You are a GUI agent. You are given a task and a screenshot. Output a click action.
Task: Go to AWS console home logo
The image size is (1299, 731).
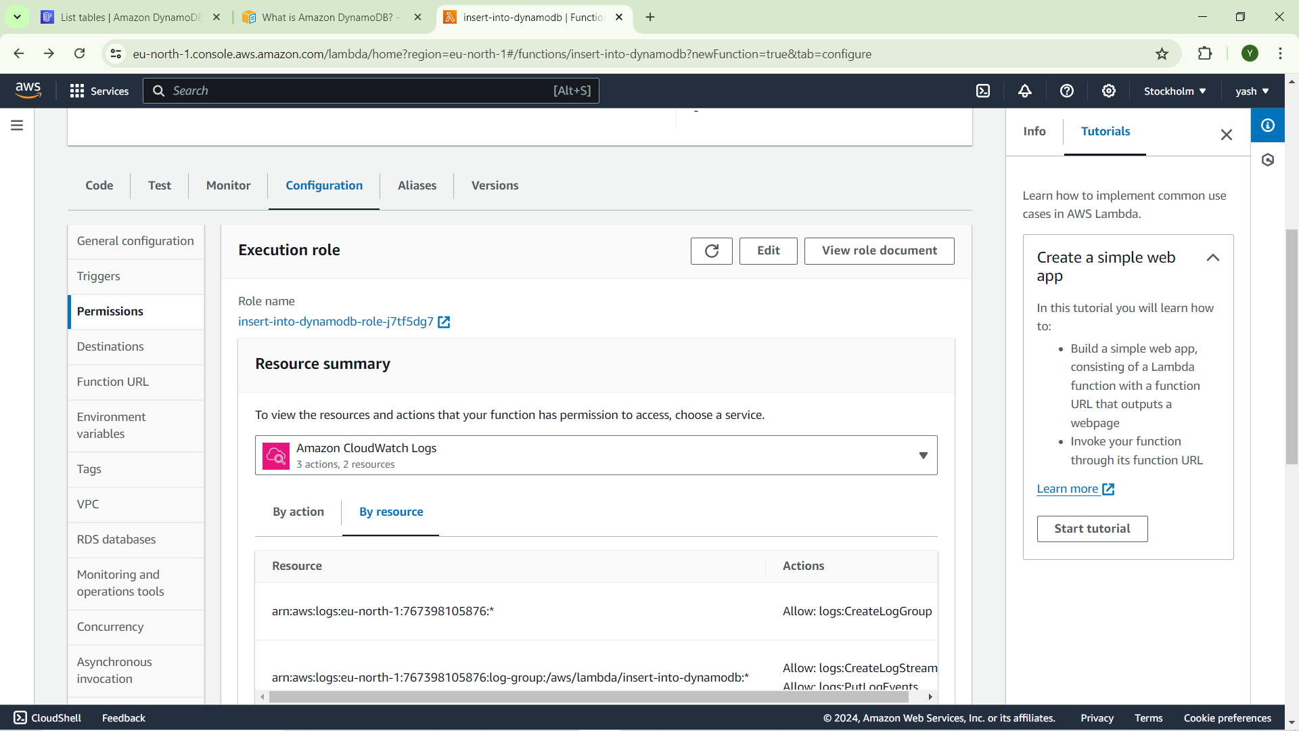28,90
